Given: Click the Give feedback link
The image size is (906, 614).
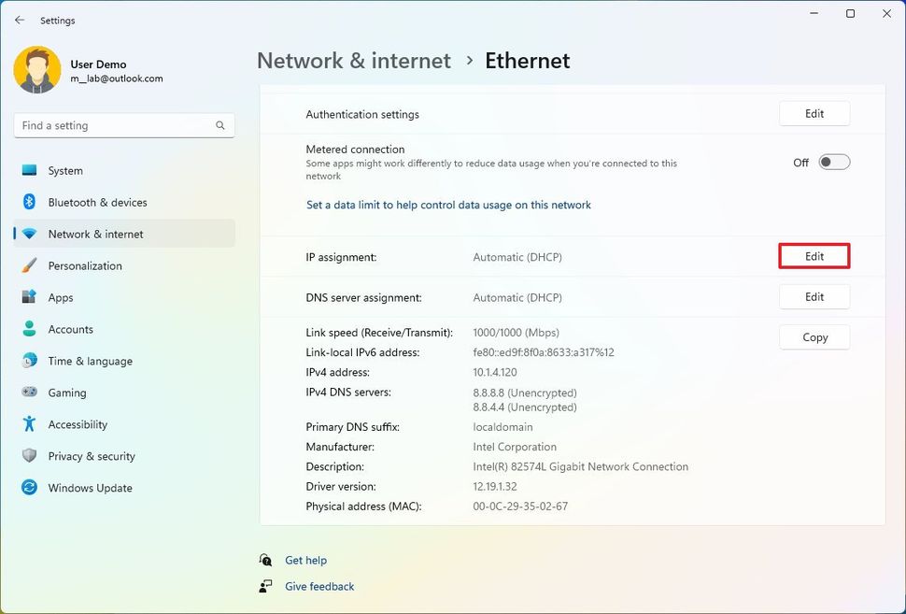Looking at the screenshot, I should click(319, 586).
